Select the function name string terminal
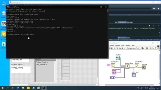Screen dimensions: 161x90 click(114, 72)
